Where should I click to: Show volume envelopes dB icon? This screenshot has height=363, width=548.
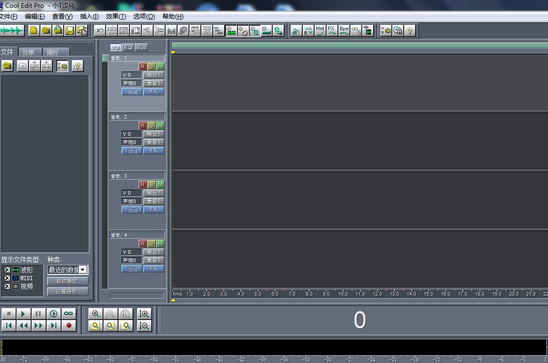tap(296, 31)
